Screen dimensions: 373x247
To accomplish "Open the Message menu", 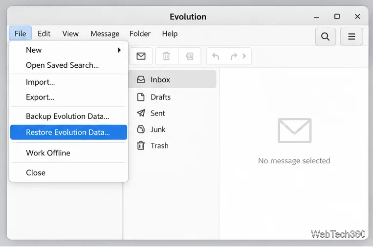I will tap(105, 34).
